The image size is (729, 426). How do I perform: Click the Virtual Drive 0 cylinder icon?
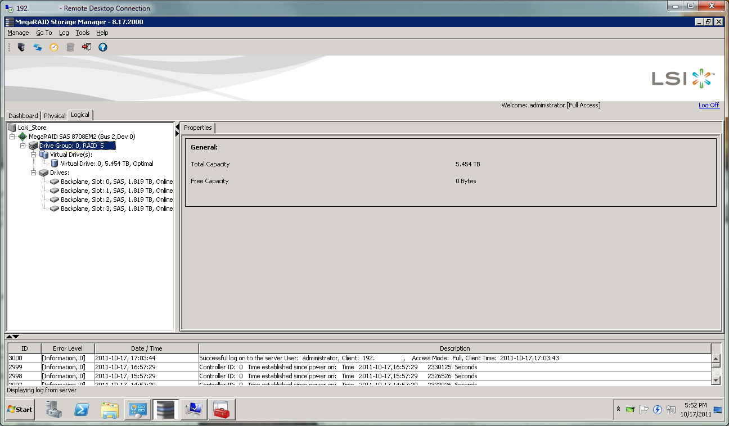pyautogui.click(x=55, y=164)
